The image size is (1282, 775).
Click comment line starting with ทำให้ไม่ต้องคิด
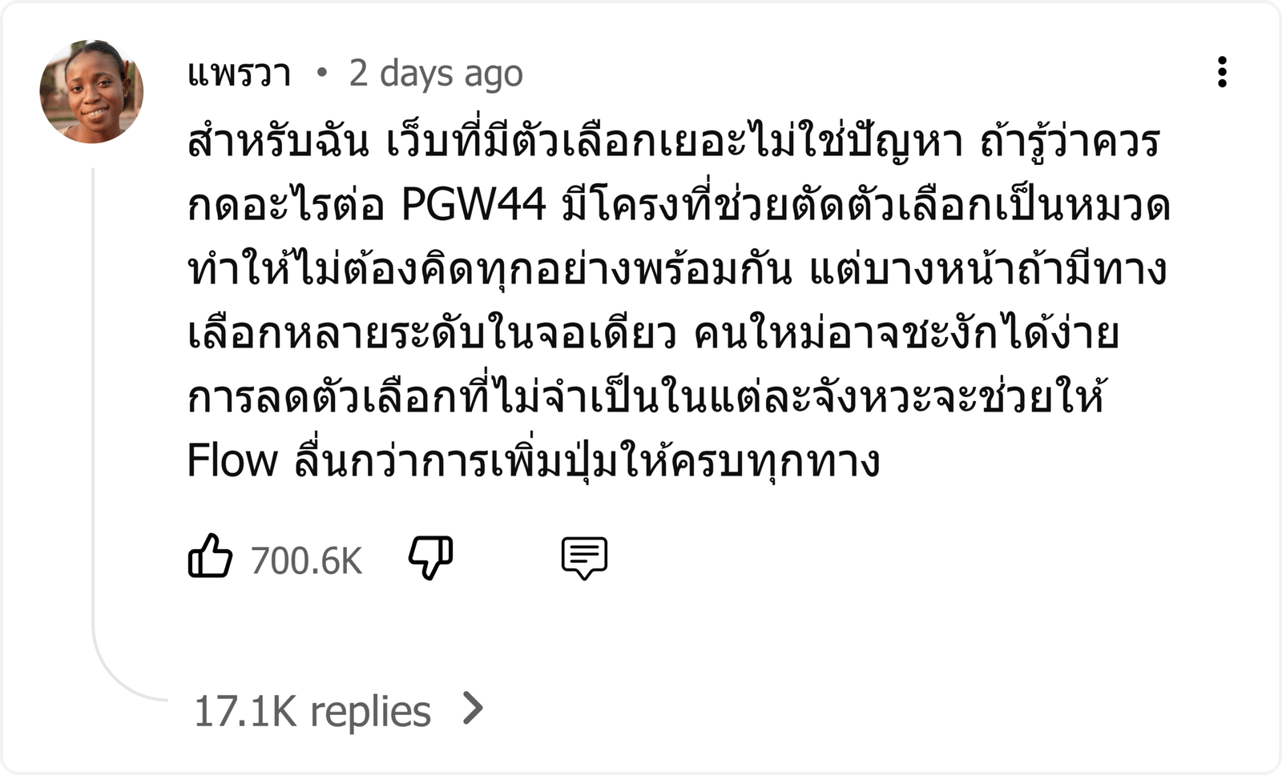[677, 269]
